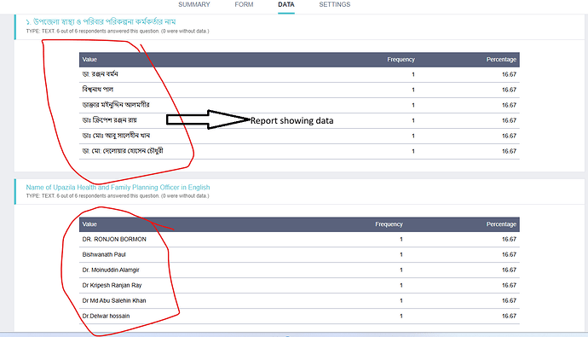The width and height of the screenshot is (588, 337).
Task: Click Frequency header in first table
Action: pyautogui.click(x=401, y=60)
